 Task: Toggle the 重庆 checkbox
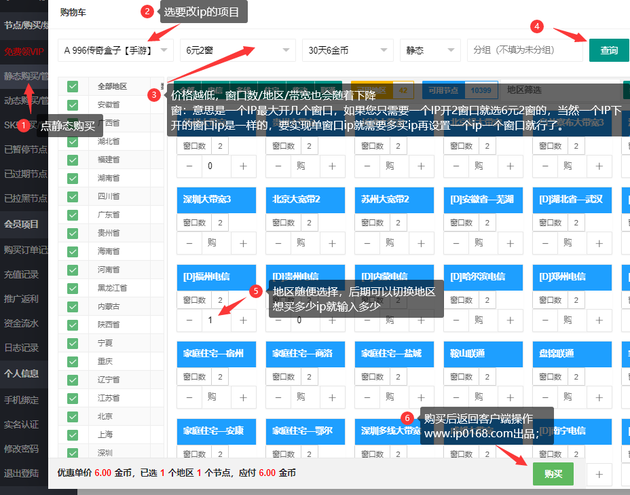tap(73, 362)
